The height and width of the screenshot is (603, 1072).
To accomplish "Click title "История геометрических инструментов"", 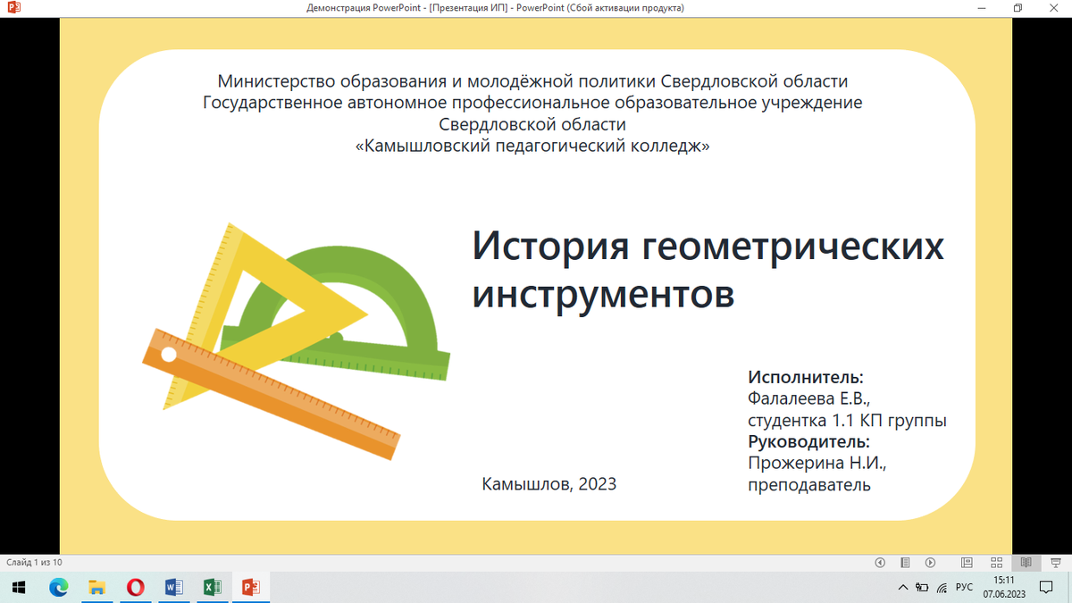I will tap(708, 269).
